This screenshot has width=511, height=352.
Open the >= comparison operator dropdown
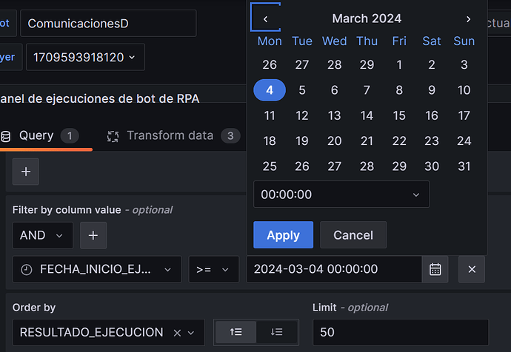213,269
